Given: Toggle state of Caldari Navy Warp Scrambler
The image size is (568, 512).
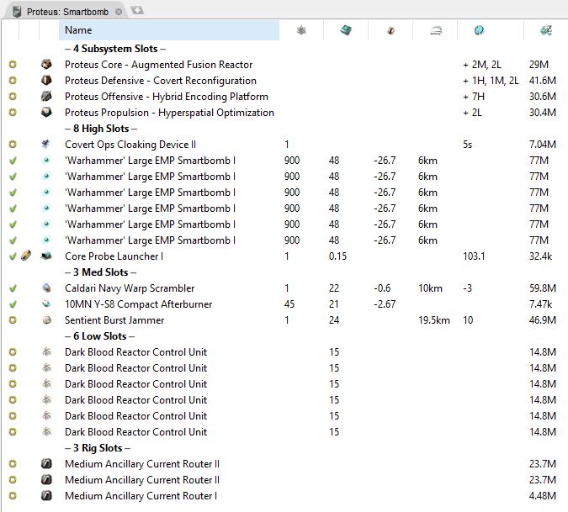Looking at the screenshot, I should [x=13, y=288].
